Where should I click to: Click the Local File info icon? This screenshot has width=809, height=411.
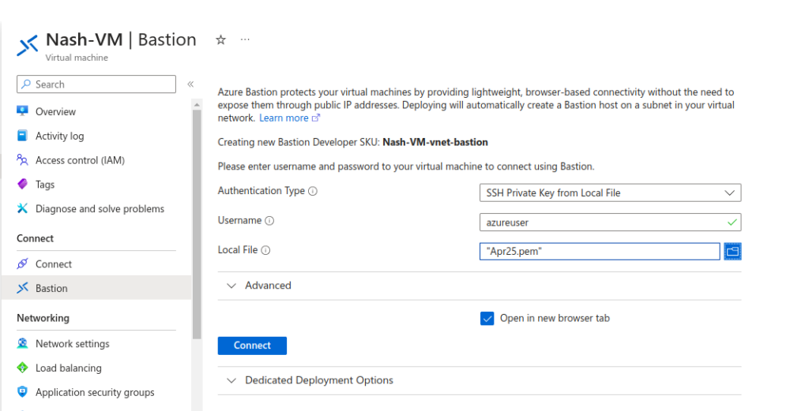(265, 251)
